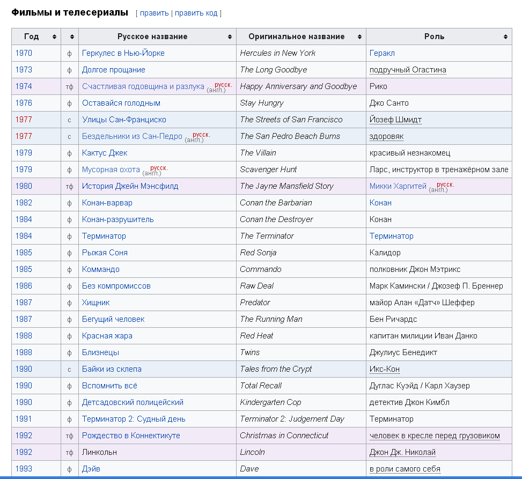Click the year 1993 link
The width and height of the screenshot is (522, 479).
tap(24, 469)
